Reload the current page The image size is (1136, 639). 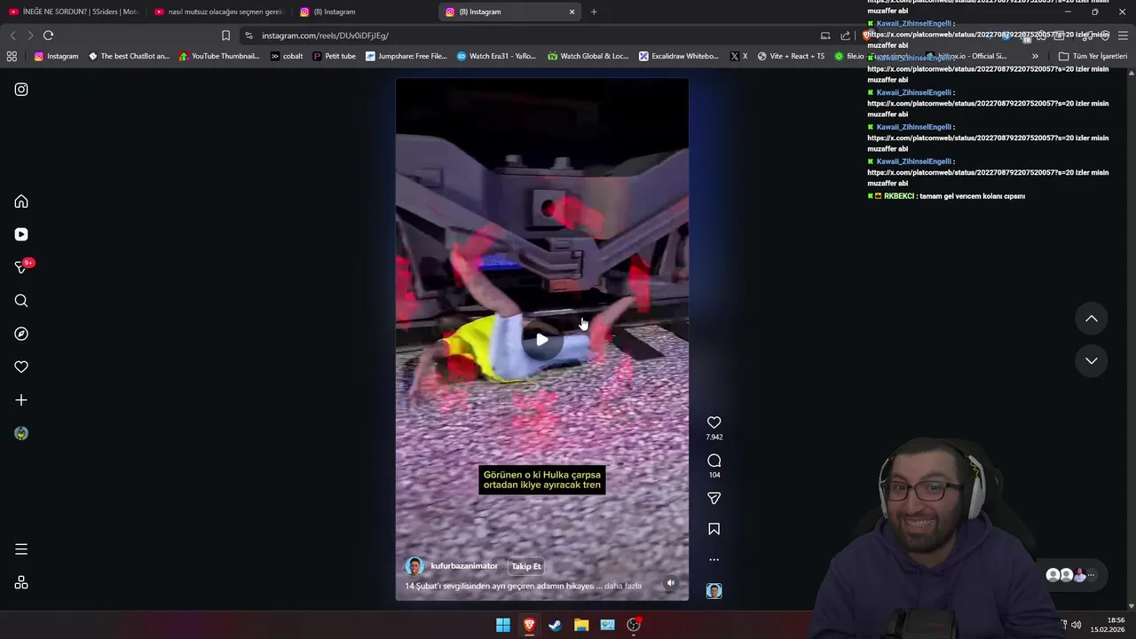48,35
